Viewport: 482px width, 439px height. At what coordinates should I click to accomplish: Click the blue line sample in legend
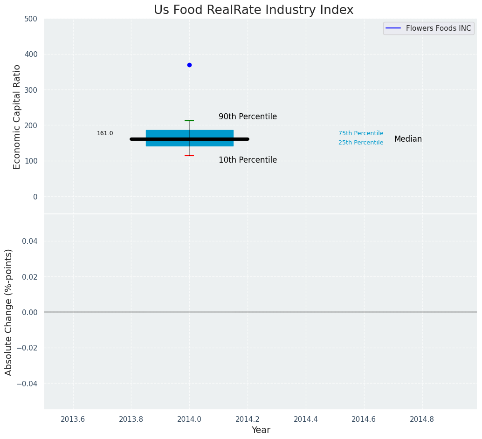pos(393,28)
